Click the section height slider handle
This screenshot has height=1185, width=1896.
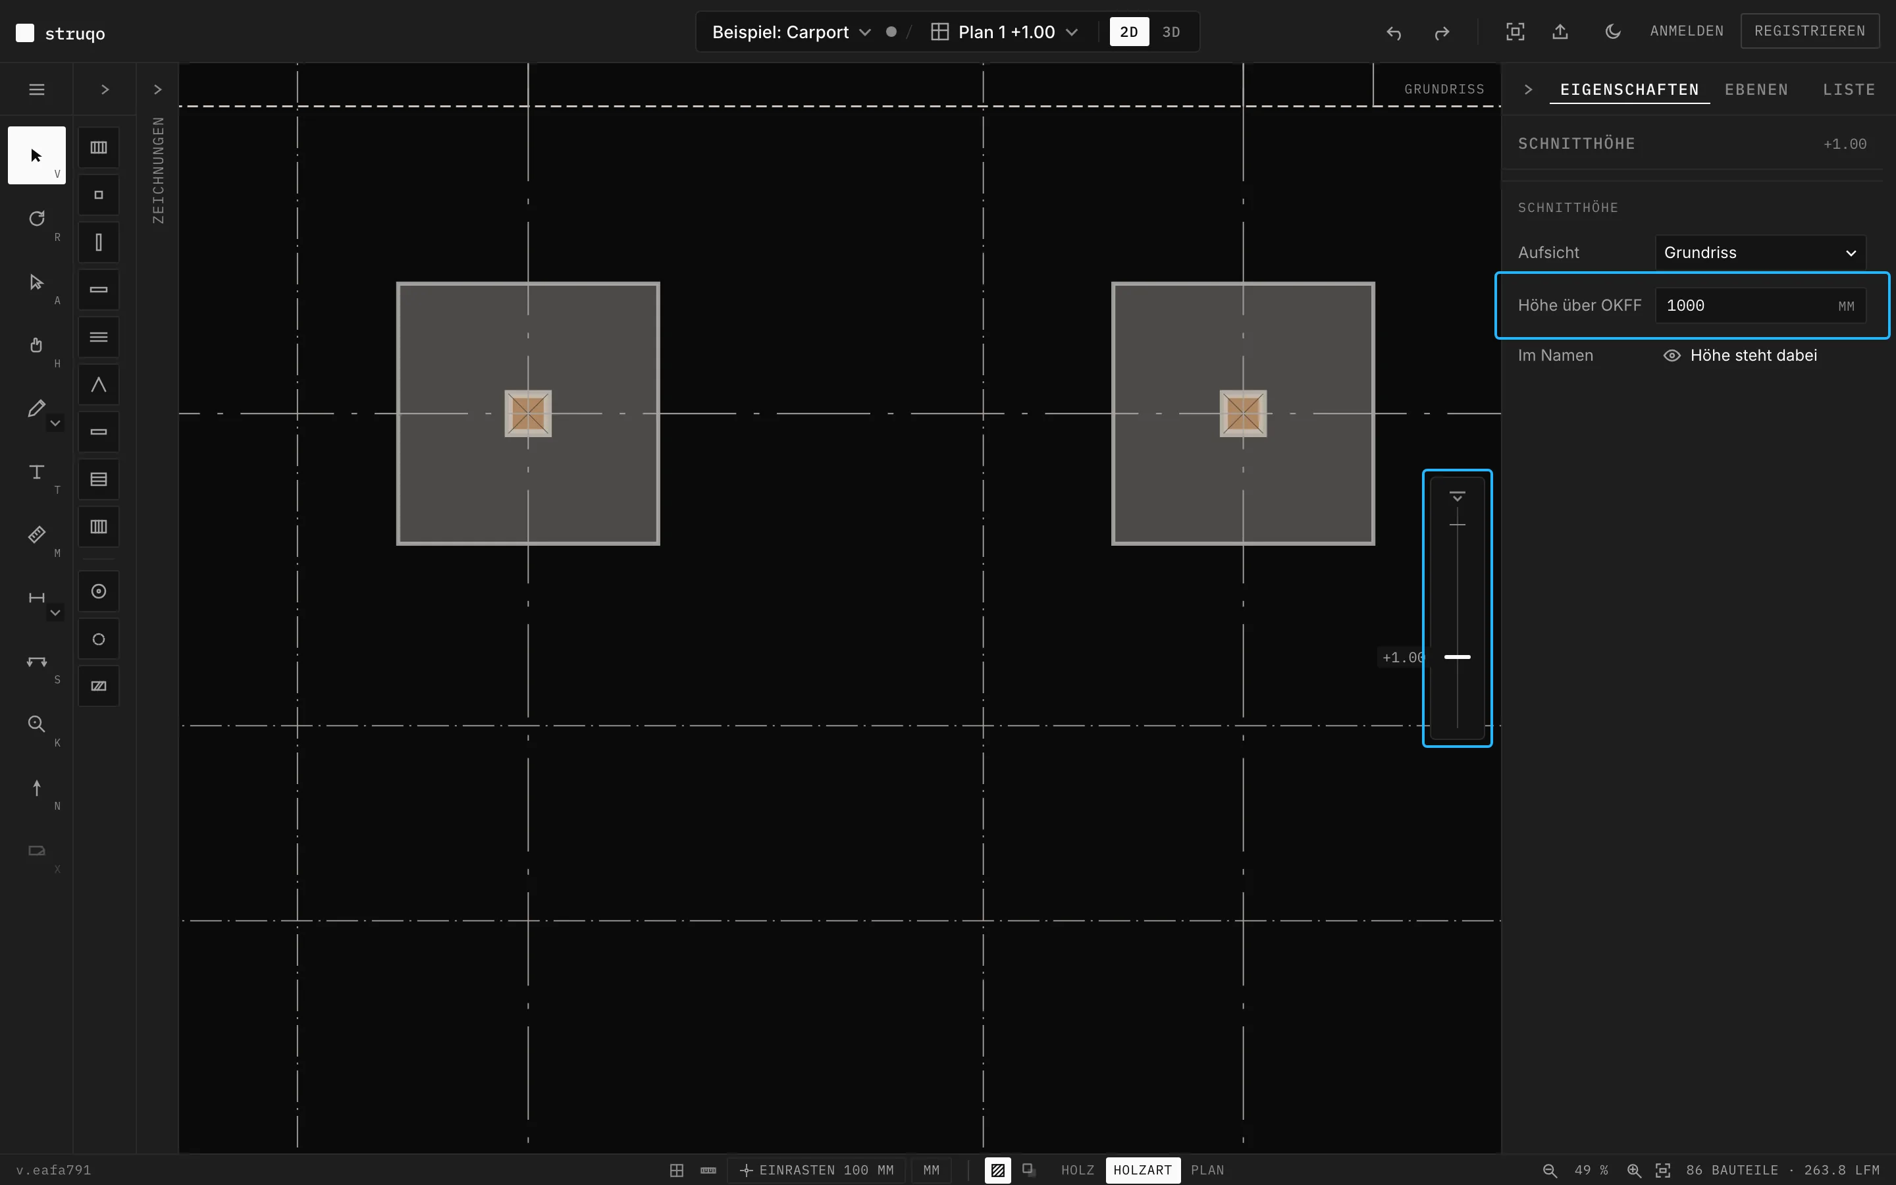pyautogui.click(x=1458, y=657)
